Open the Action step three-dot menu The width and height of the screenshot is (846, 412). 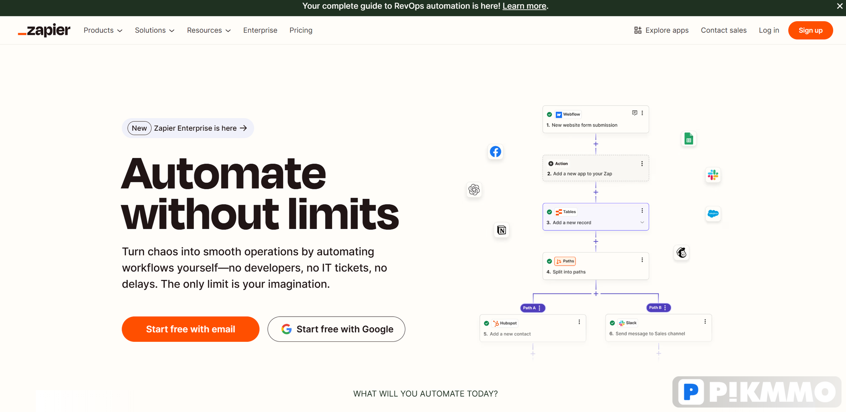coord(642,164)
